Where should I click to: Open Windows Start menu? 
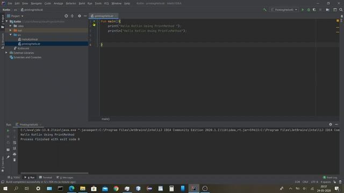(5, 188)
